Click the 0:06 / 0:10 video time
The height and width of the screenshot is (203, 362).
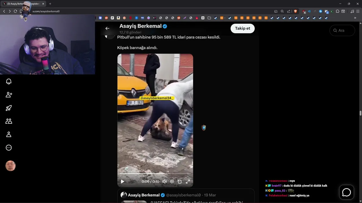[150, 182]
